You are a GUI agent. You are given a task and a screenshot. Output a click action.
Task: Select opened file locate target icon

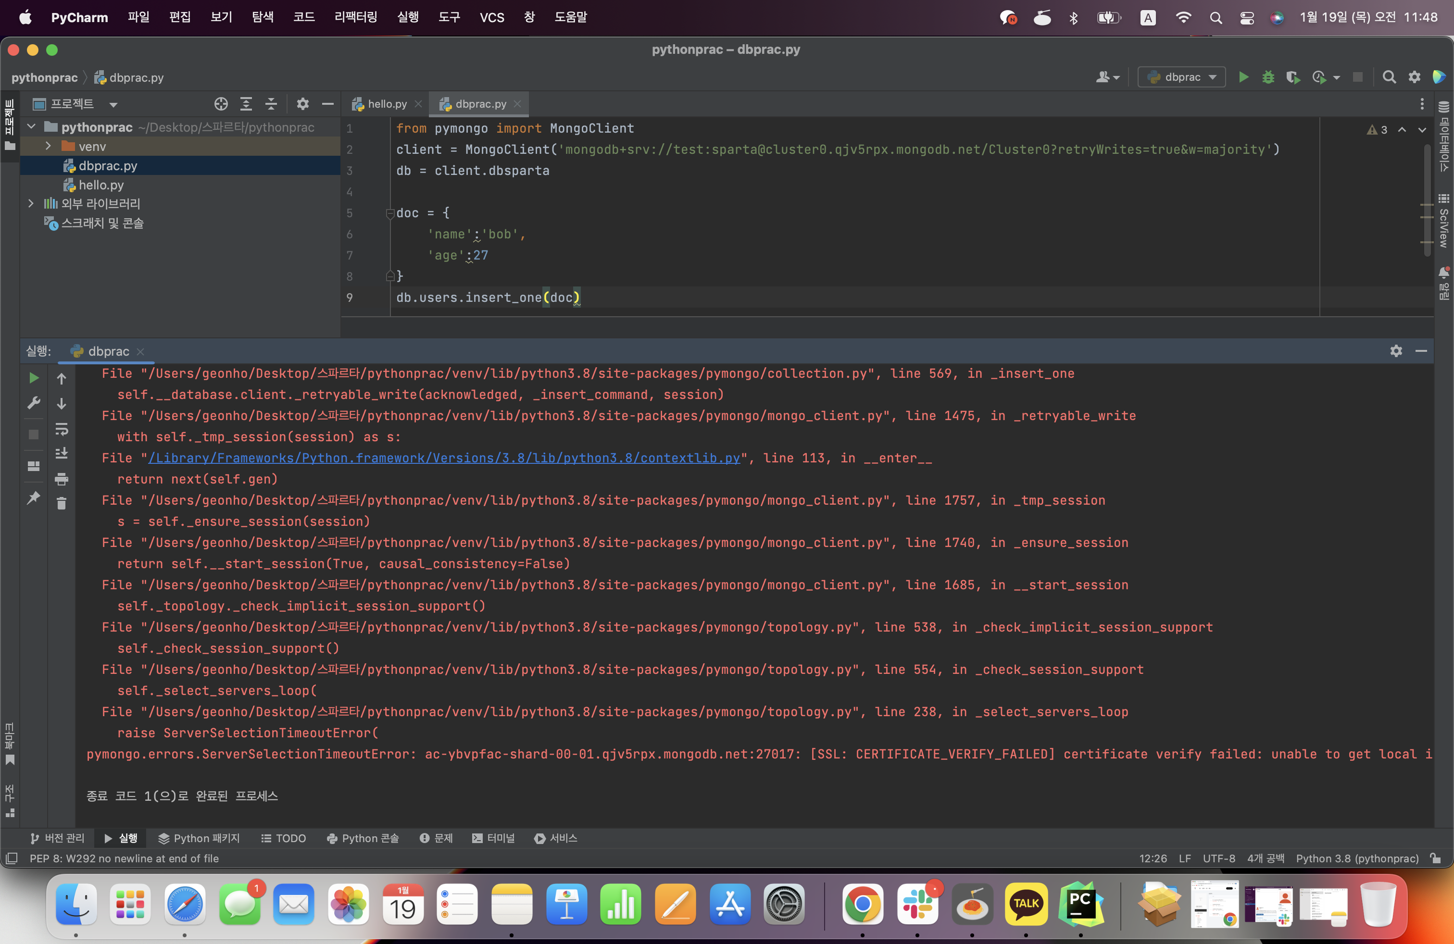[x=221, y=104]
